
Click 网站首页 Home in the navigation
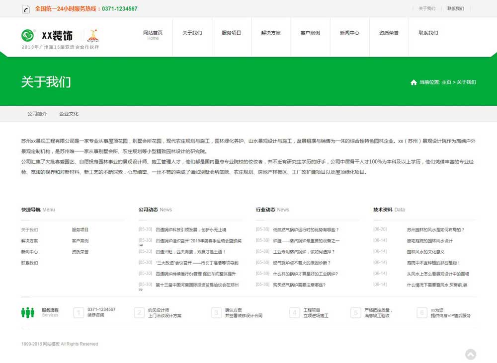pos(153,32)
